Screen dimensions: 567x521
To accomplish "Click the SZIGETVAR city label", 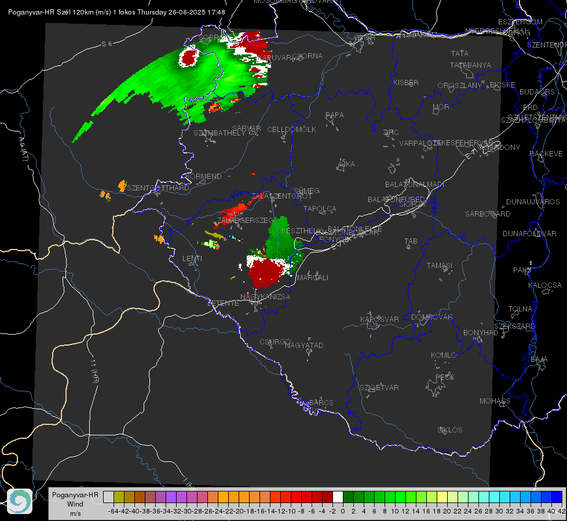I will 379,388.
